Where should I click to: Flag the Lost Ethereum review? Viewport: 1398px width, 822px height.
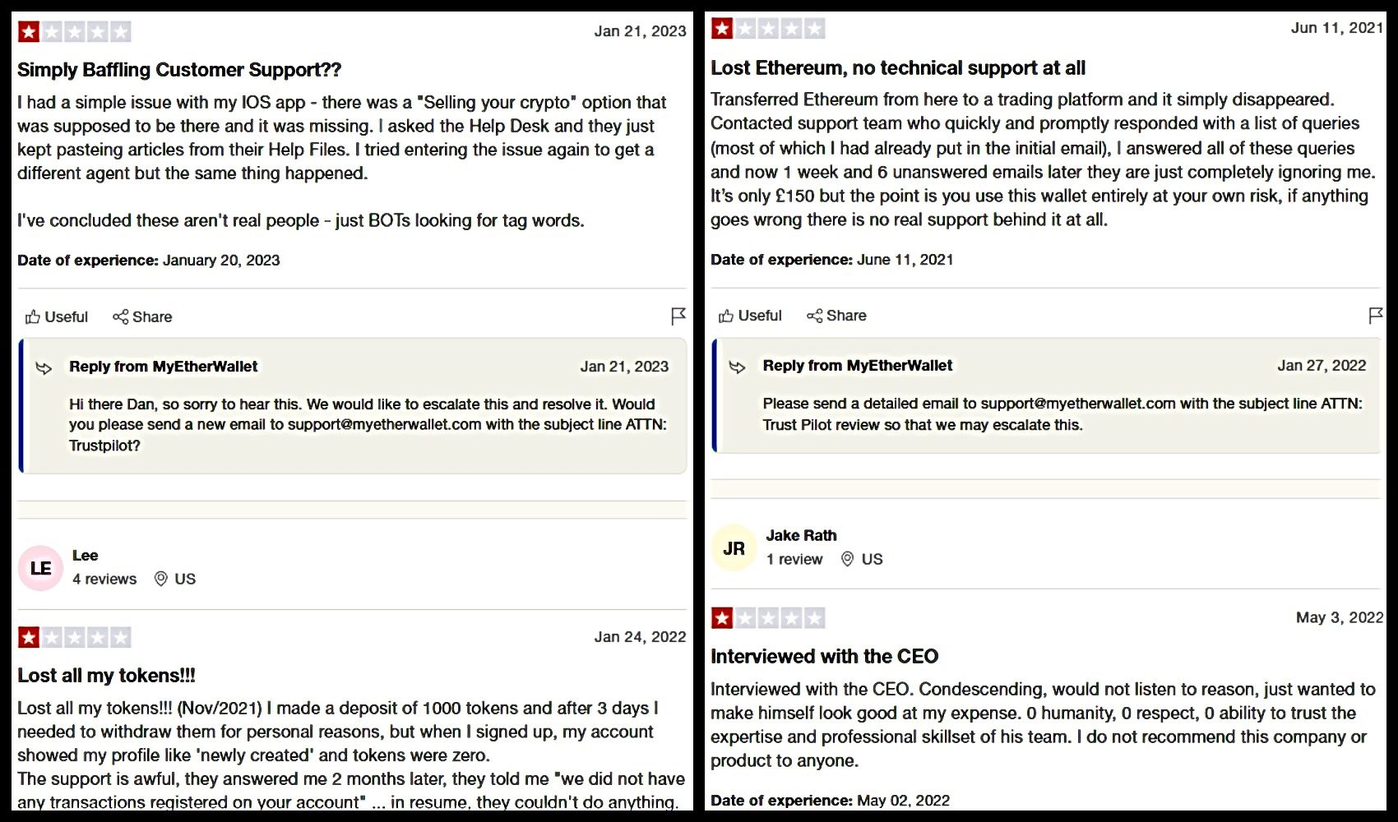(1375, 316)
